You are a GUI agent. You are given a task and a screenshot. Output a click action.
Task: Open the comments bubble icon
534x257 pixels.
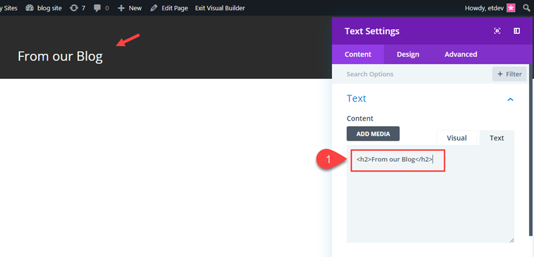point(98,8)
